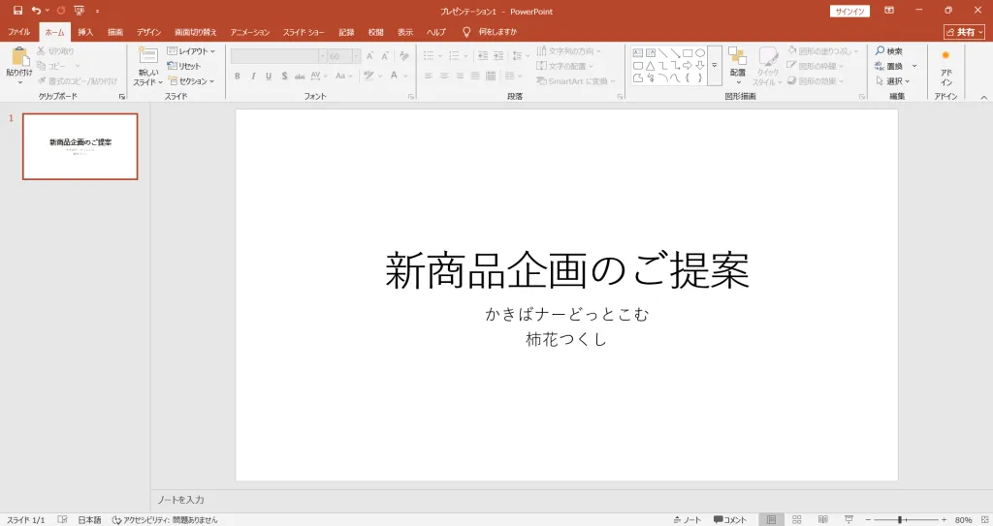Screen dimensions: 993x526
Task: Click the 検索 find magnifier icon
Action: 880,51
